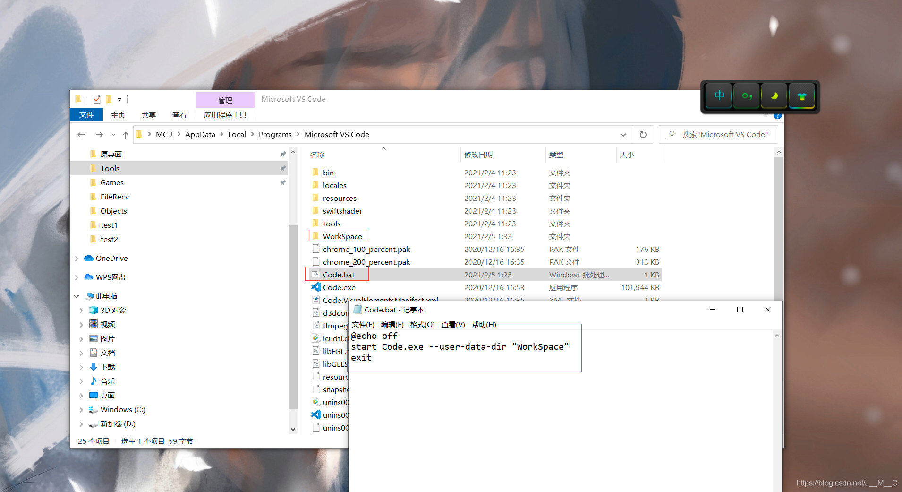
Task: Expand WPS网盘 tree node
Action: point(77,277)
